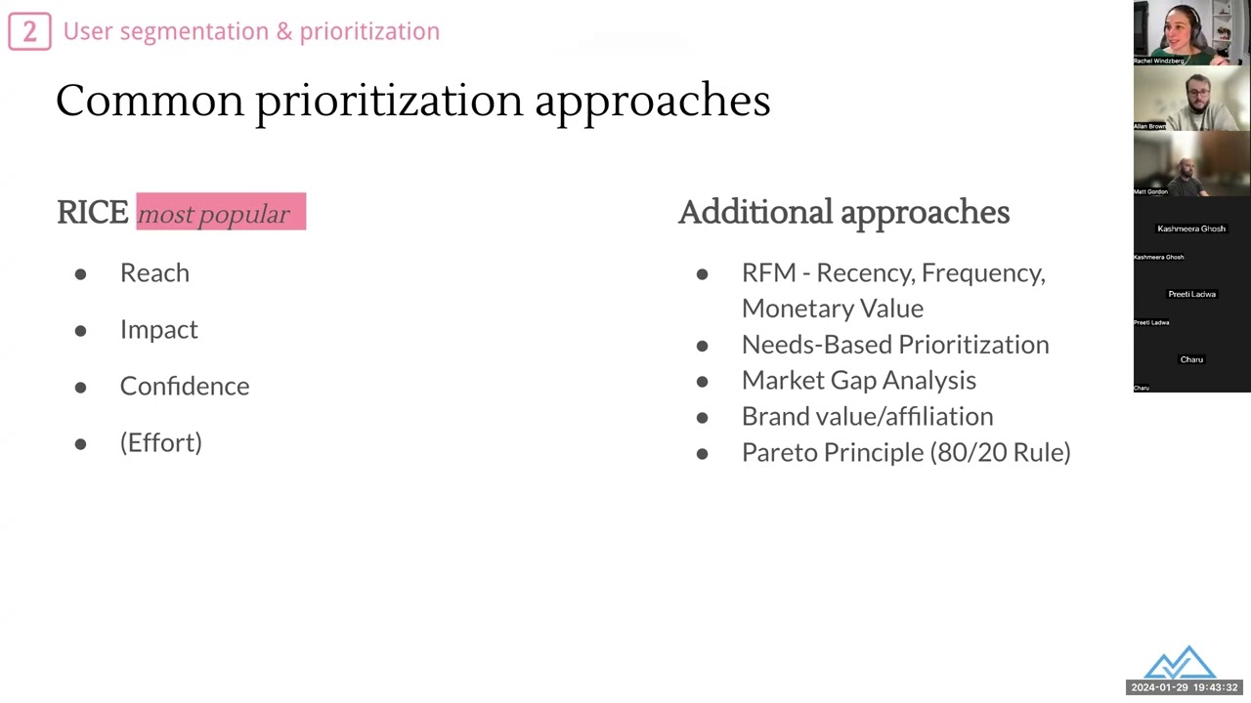Select the 'Confidence' bullet item
The image size is (1251, 703).
click(185, 386)
